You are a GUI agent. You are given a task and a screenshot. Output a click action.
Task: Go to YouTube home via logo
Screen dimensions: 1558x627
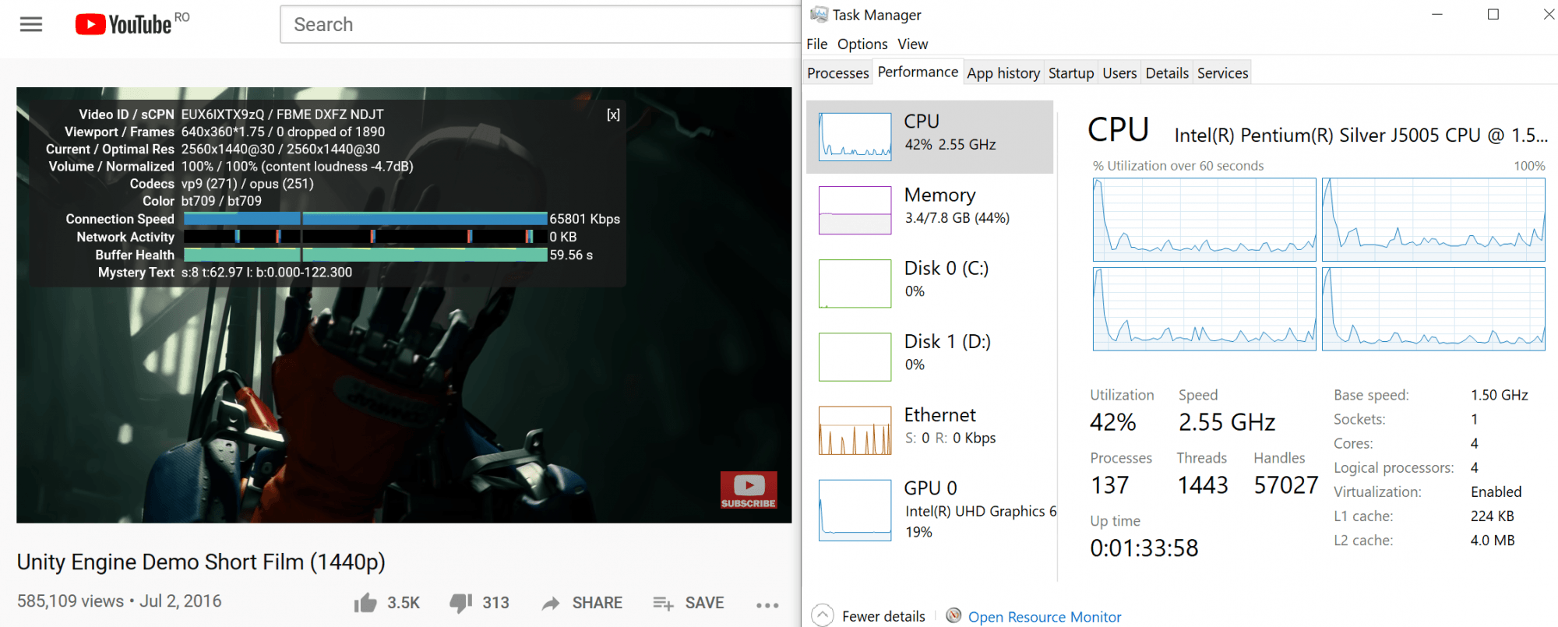coord(124,25)
